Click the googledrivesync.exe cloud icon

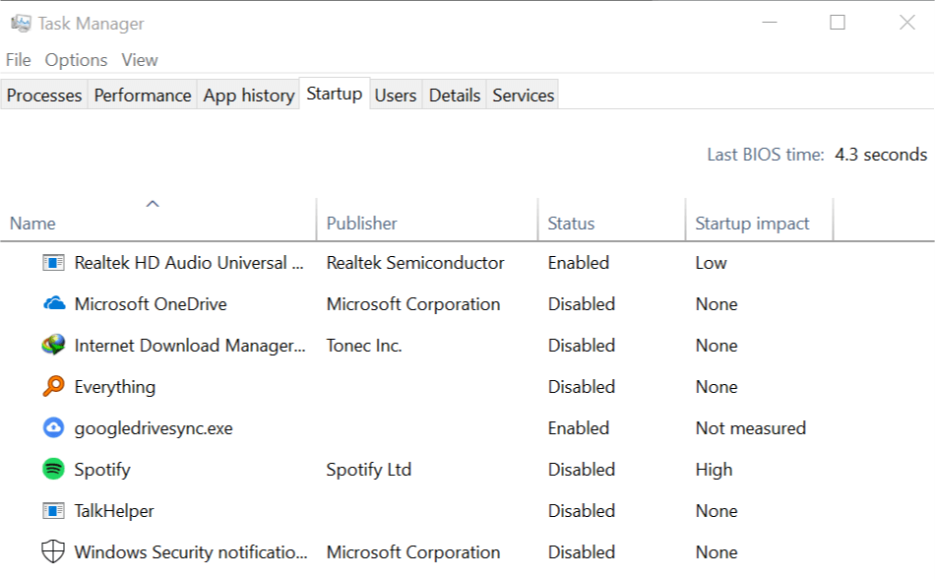[x=53, y=427]
